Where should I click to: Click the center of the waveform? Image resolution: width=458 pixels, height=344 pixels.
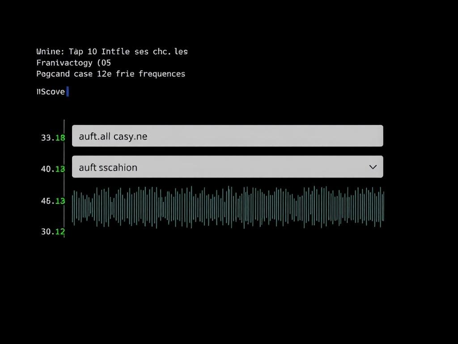(228, 207)
